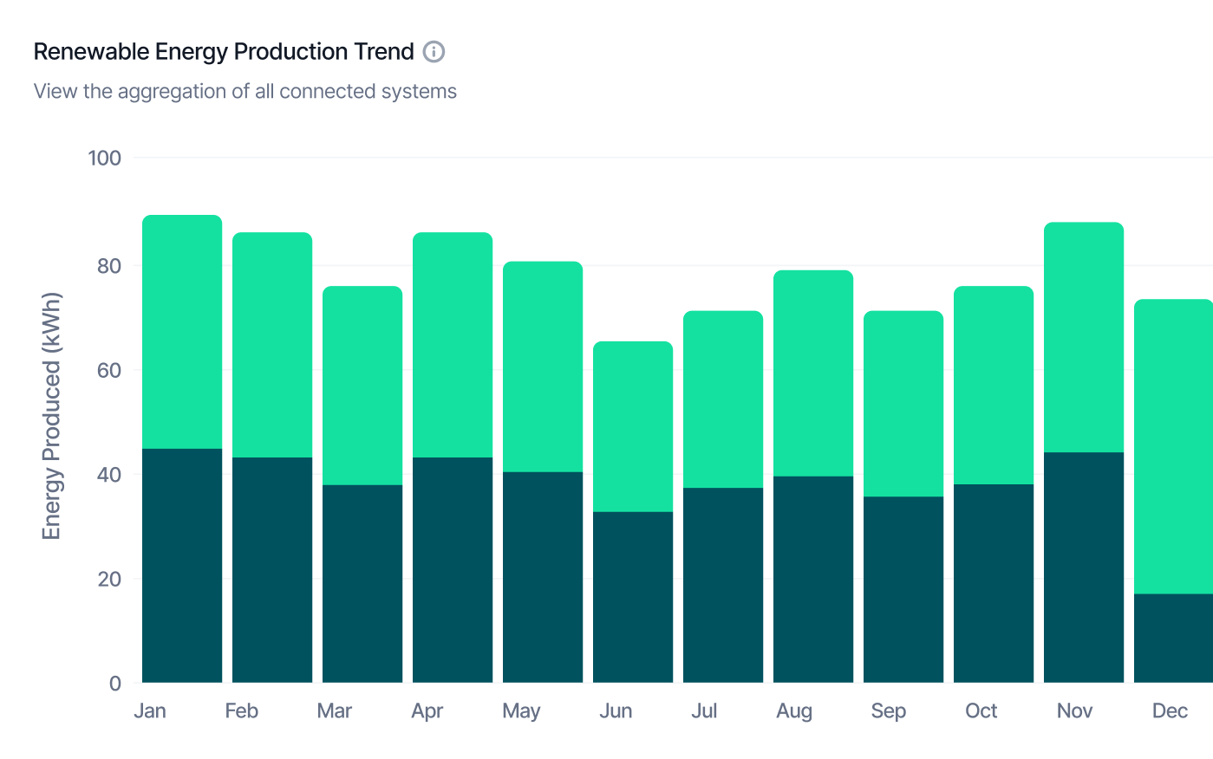
Task: Select June's light green bar segment
Action: tap(633, 426)
